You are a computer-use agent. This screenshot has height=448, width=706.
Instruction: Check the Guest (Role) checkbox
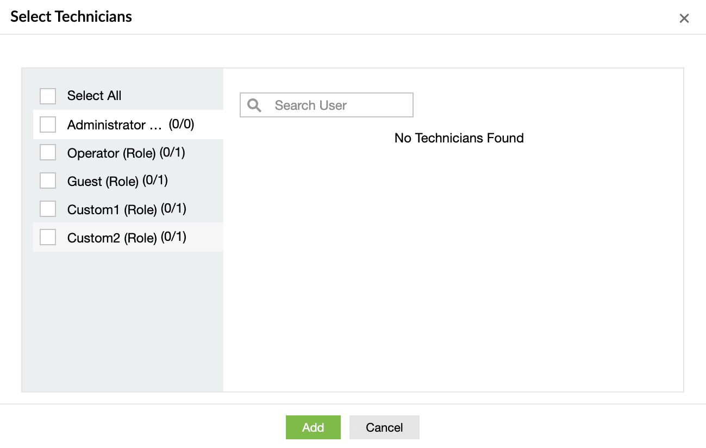click(x=47, y=181)
